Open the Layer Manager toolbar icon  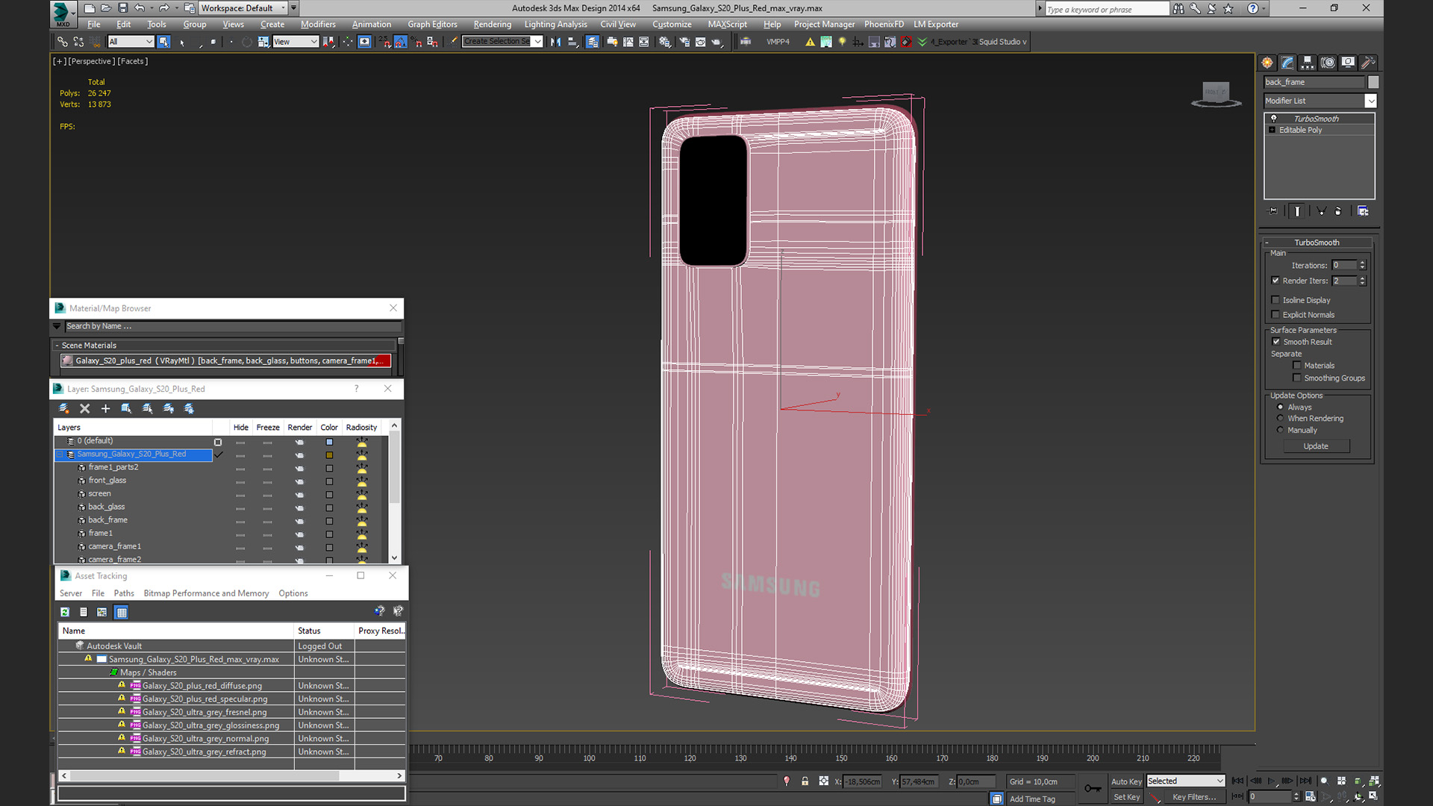592,42
